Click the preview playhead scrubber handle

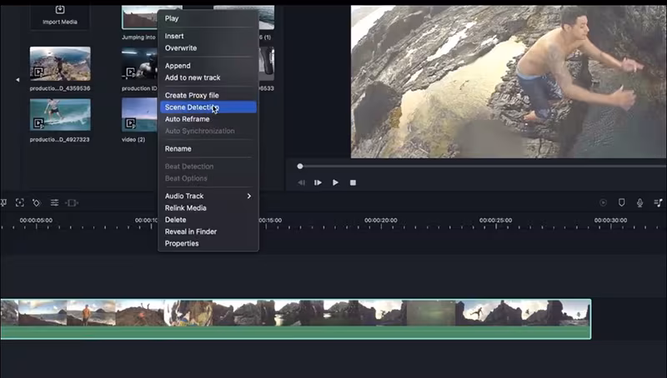300,167
